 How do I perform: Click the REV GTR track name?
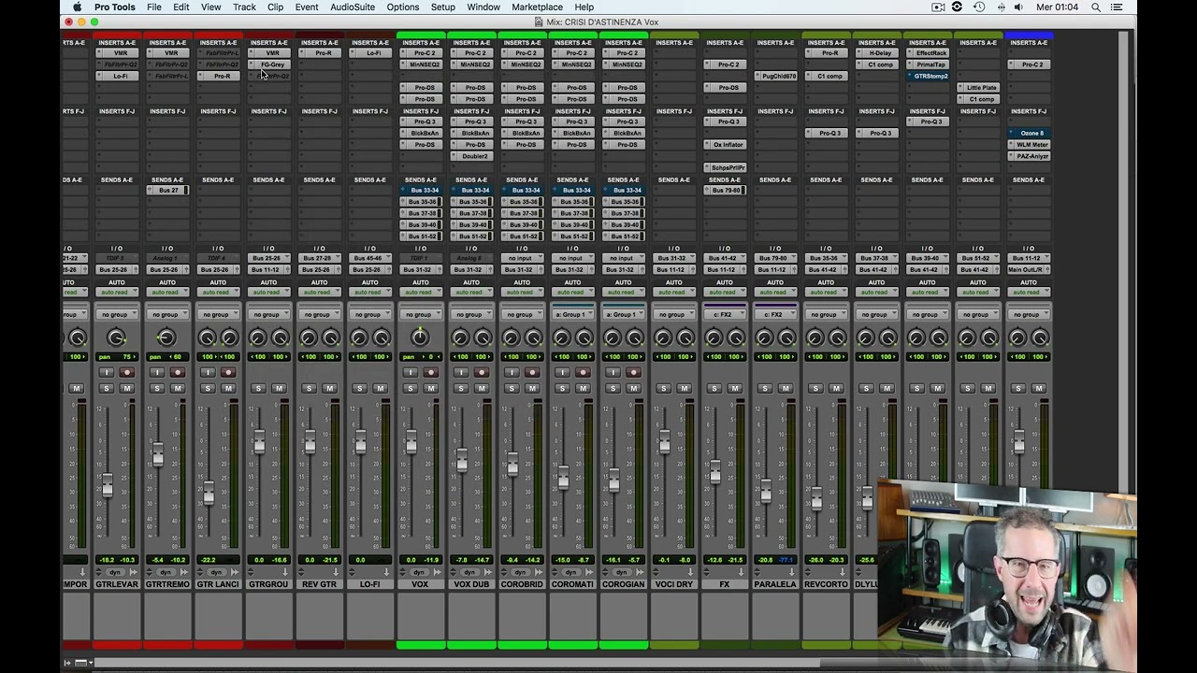coord(319,585)
